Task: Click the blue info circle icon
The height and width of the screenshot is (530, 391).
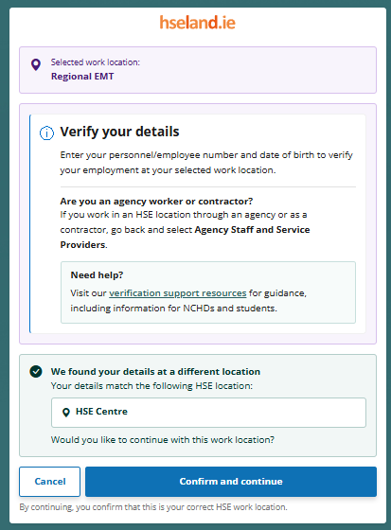Action: [x=46, y=132]
